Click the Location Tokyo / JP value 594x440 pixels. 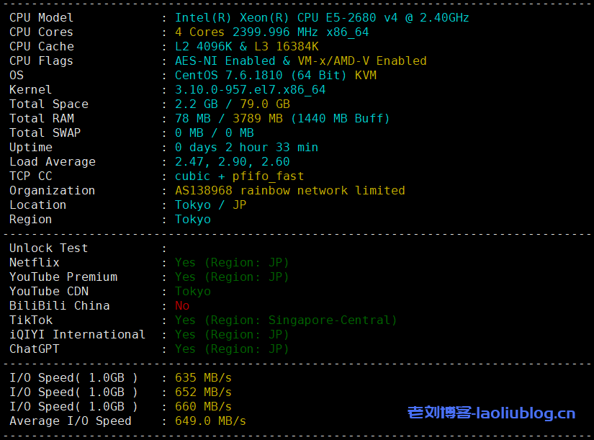[x=210, y=205]
